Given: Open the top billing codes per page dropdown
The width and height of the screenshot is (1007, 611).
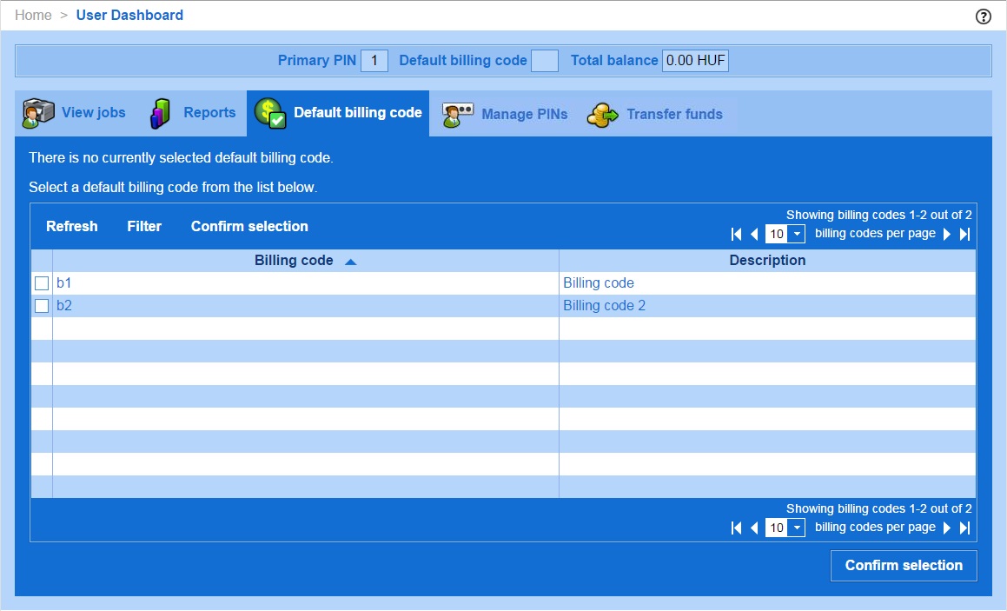Looking at the screenshot, I should pyautogui.click(x=797, y=234).
